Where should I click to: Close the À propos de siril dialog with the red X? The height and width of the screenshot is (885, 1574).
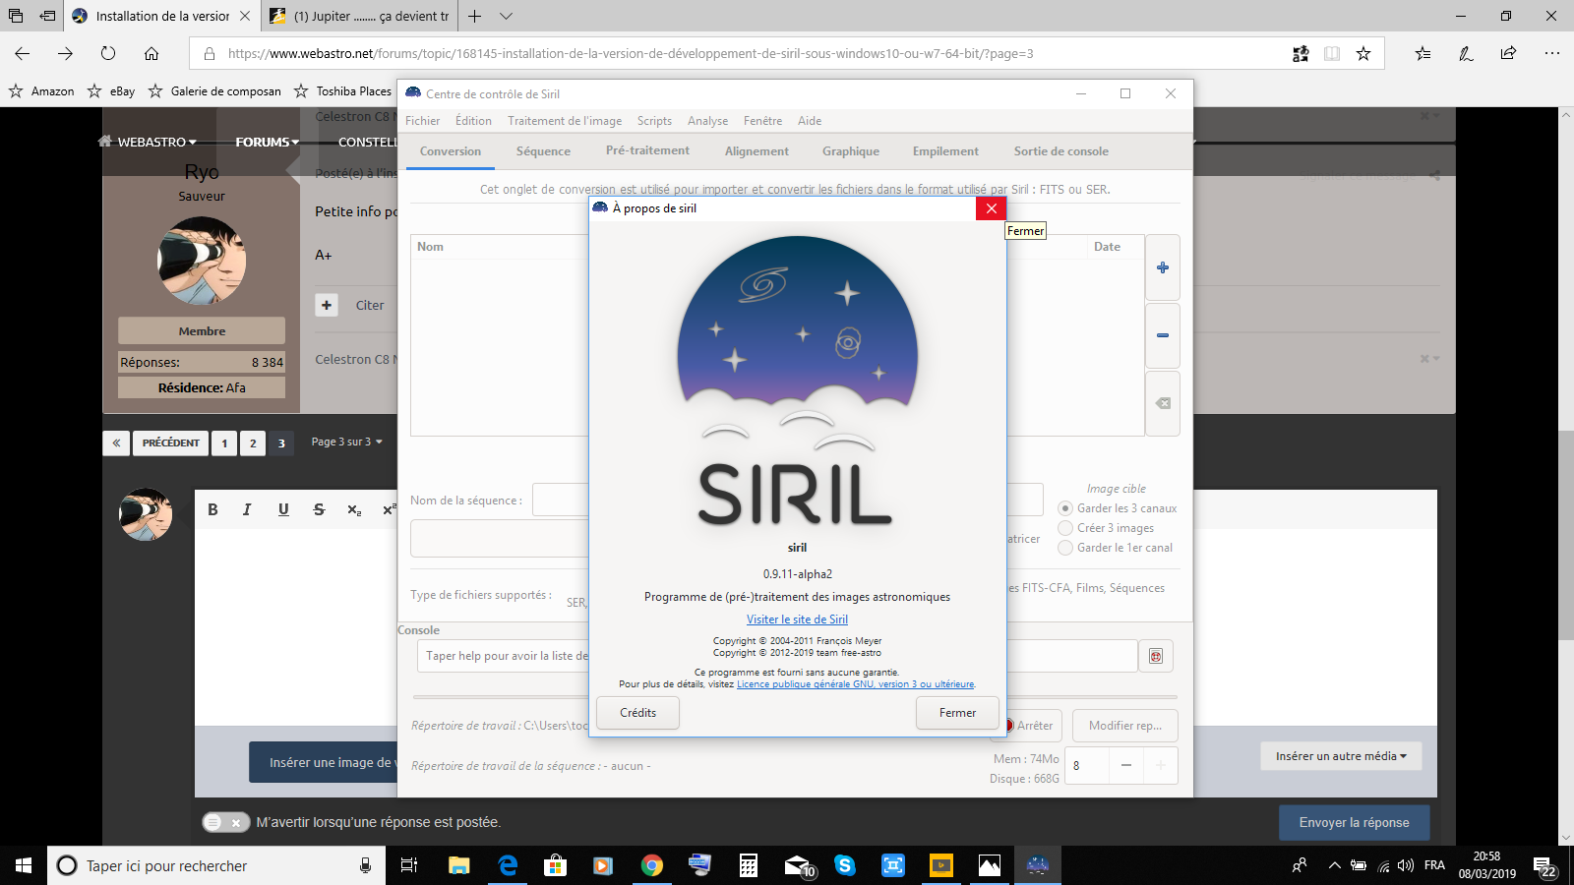tap(991, 208)
